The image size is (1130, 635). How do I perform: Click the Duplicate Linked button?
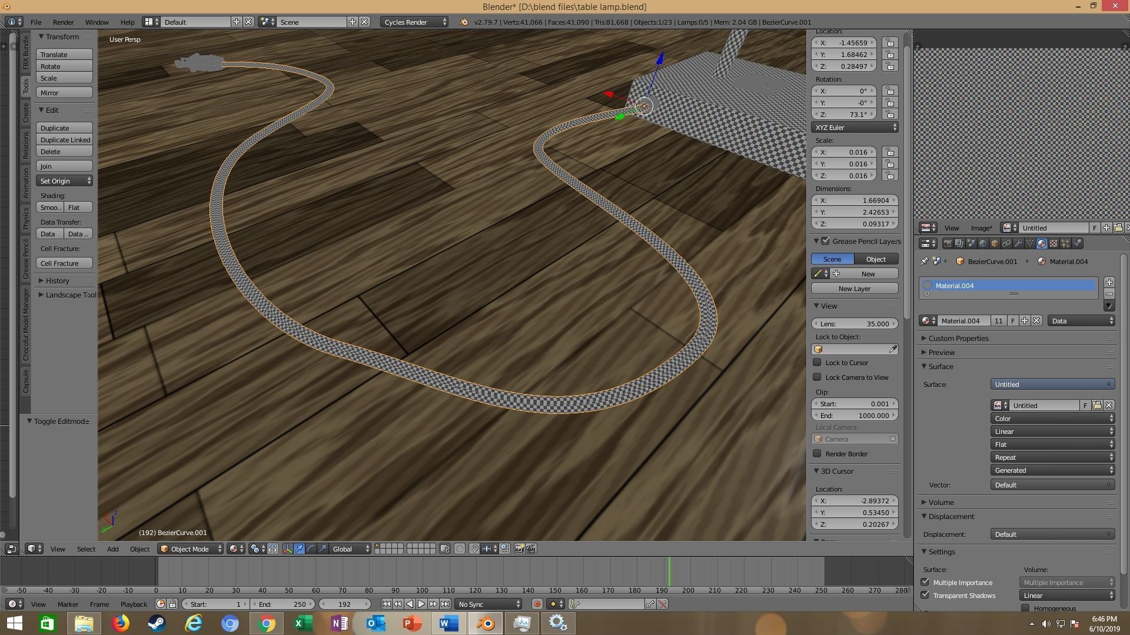pyautogui.click(x=65, y=140)
